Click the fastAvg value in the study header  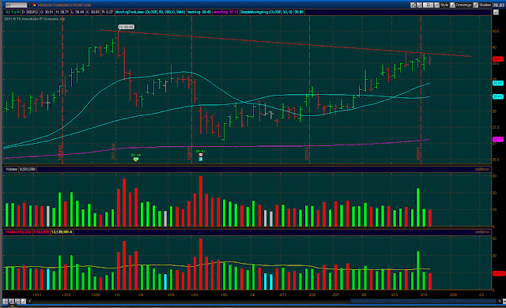(x=199, y=12)
